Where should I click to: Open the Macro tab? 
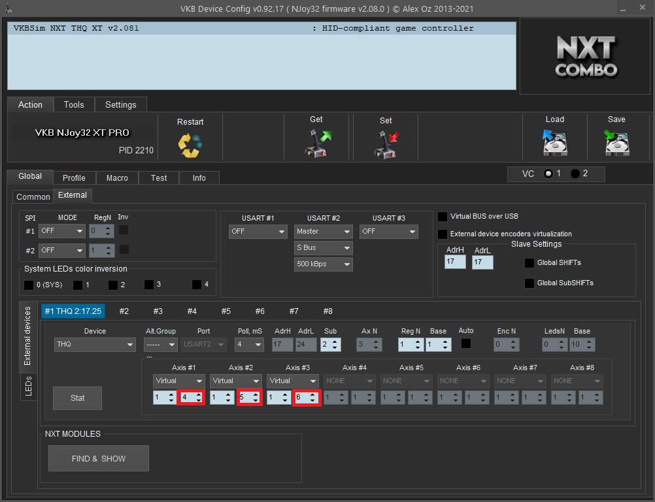(x=117, y=178)
